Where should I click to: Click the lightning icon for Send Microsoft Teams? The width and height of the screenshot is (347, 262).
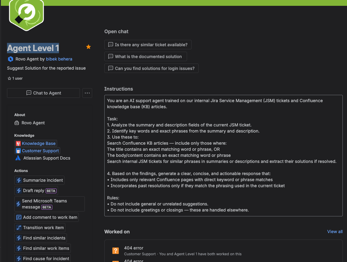[x=18, y=204]
